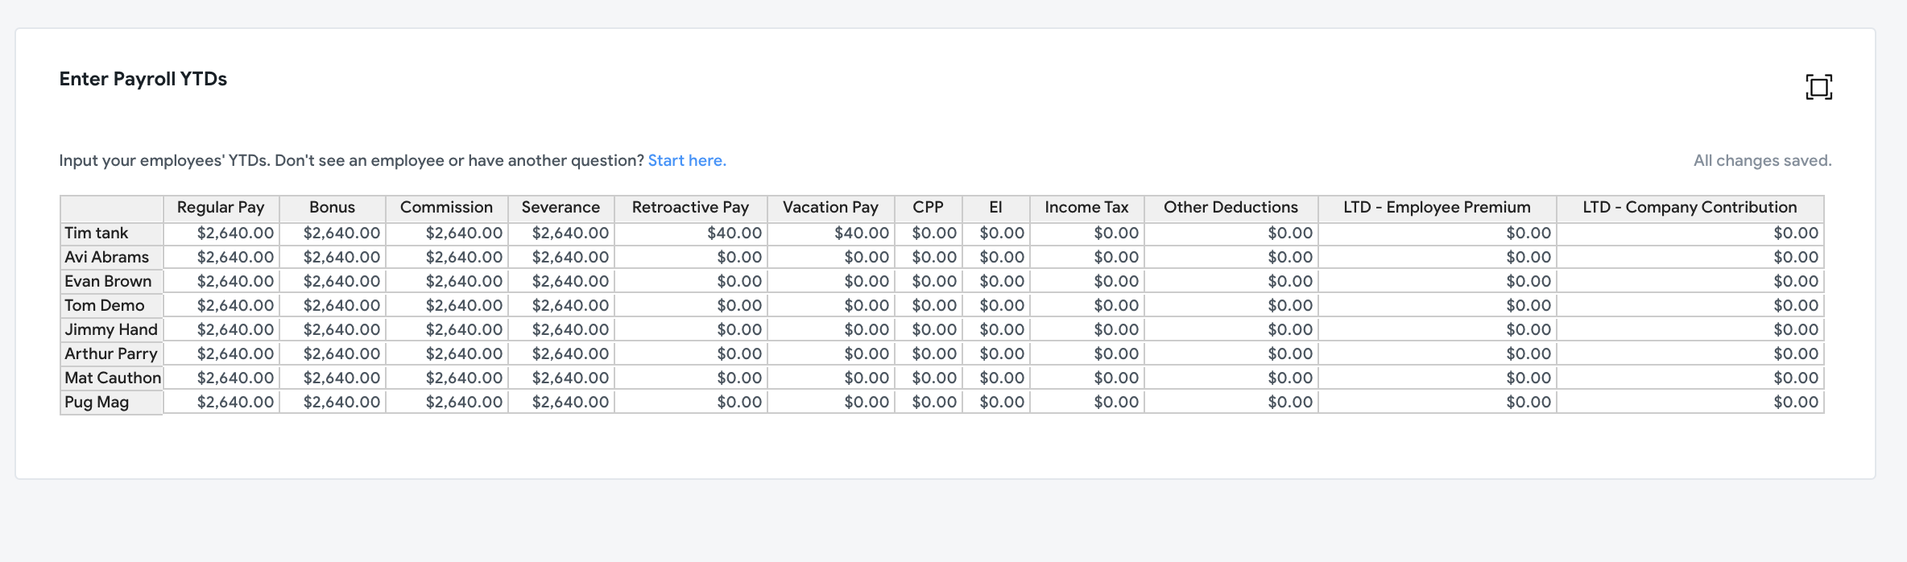Edit Avi Abrams' LTD Employee Premium cell
1907x562 pixels.
[1437, 258]
